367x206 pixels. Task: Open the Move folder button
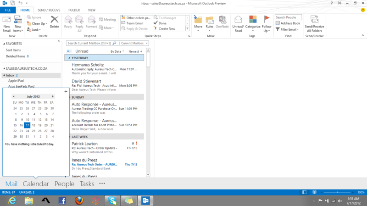[198, 24]
